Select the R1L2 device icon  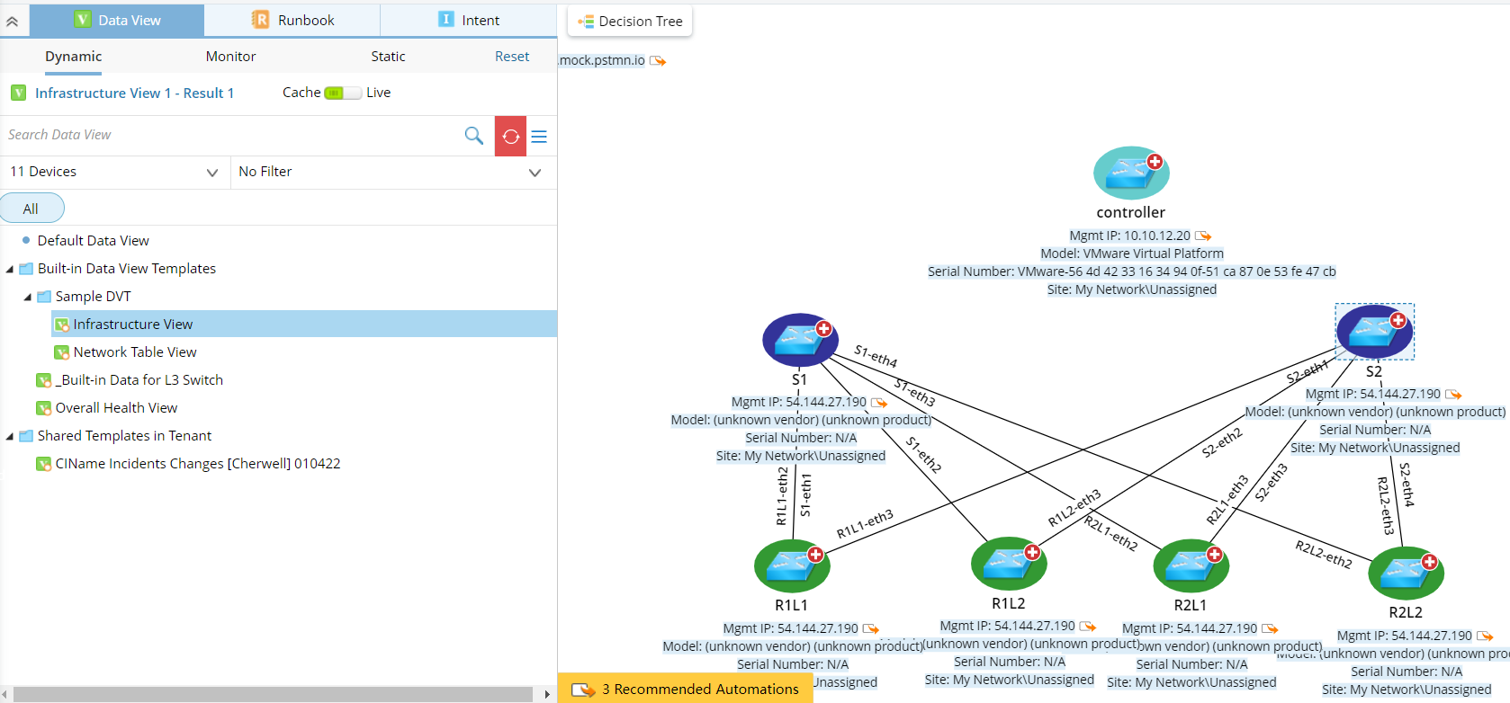[1007, 565]
